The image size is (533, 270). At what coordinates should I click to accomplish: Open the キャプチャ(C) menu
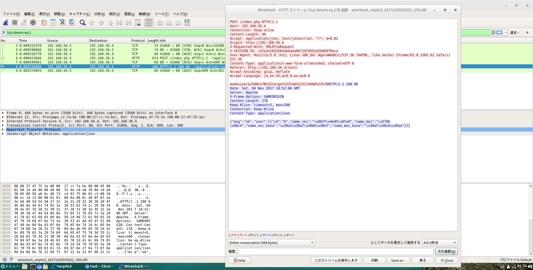[79, 14]
